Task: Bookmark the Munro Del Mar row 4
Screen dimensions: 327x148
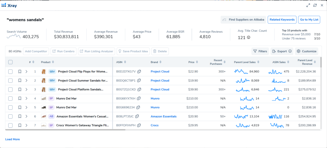Action: tap(20, 99)
